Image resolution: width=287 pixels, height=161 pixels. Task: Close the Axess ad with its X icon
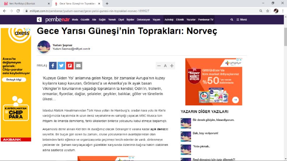29,30
